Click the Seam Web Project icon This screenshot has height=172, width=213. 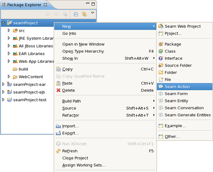pos(161,26)
